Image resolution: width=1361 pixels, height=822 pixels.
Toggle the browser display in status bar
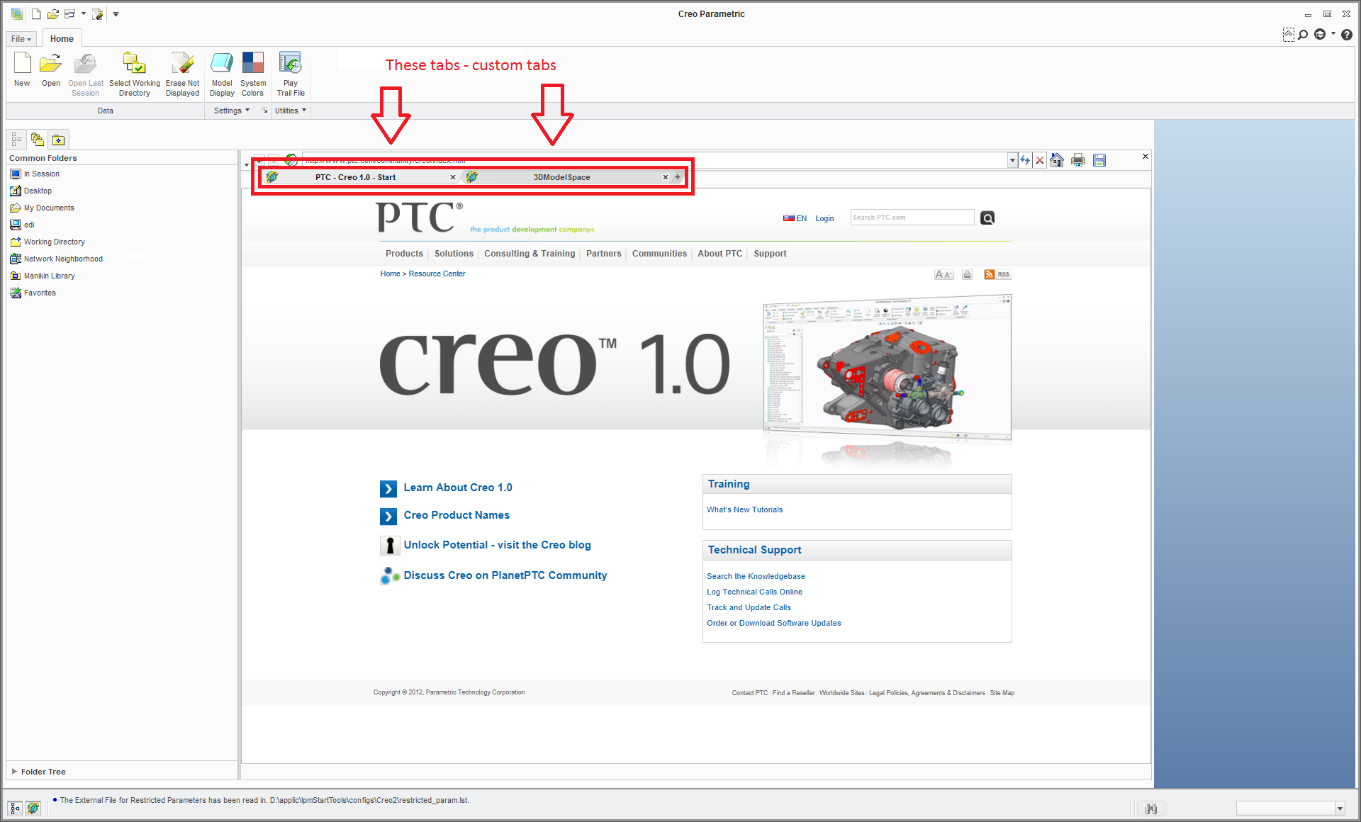[x=33, y=808]
